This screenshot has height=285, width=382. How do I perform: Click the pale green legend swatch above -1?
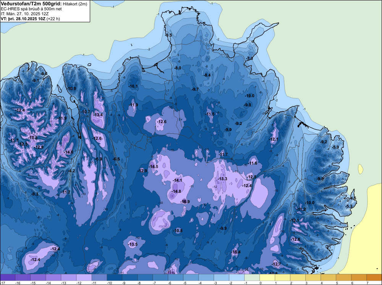click(x=252, y=277)
